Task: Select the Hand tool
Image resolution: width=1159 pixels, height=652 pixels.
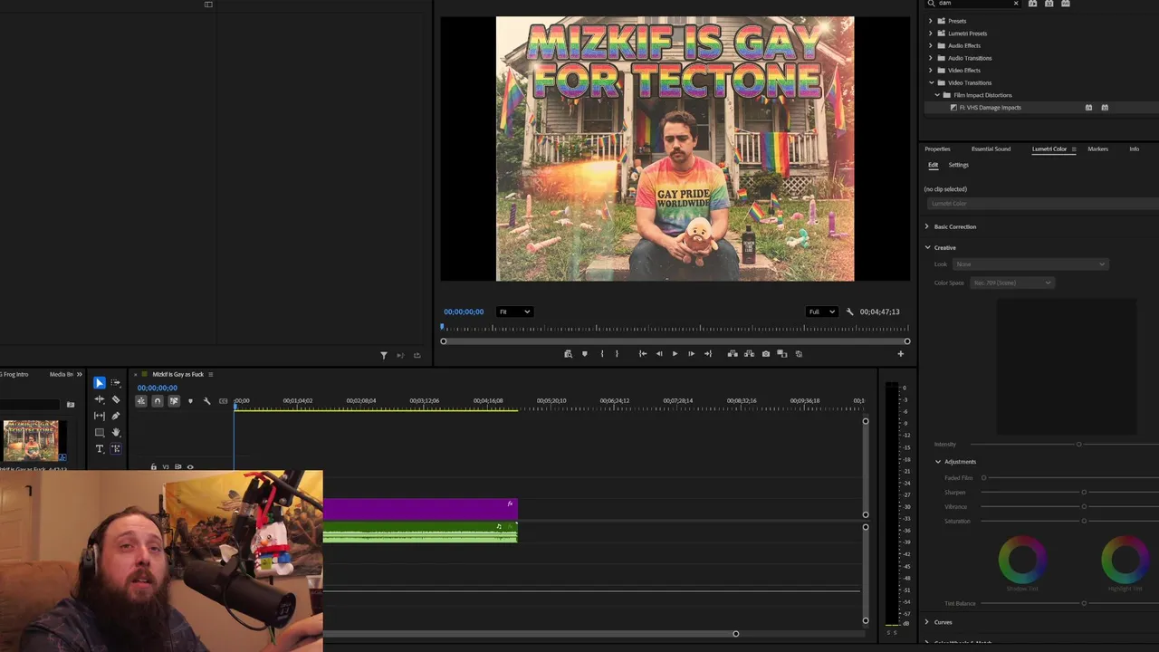Action: pyautogui.click(x=116, y=432)
